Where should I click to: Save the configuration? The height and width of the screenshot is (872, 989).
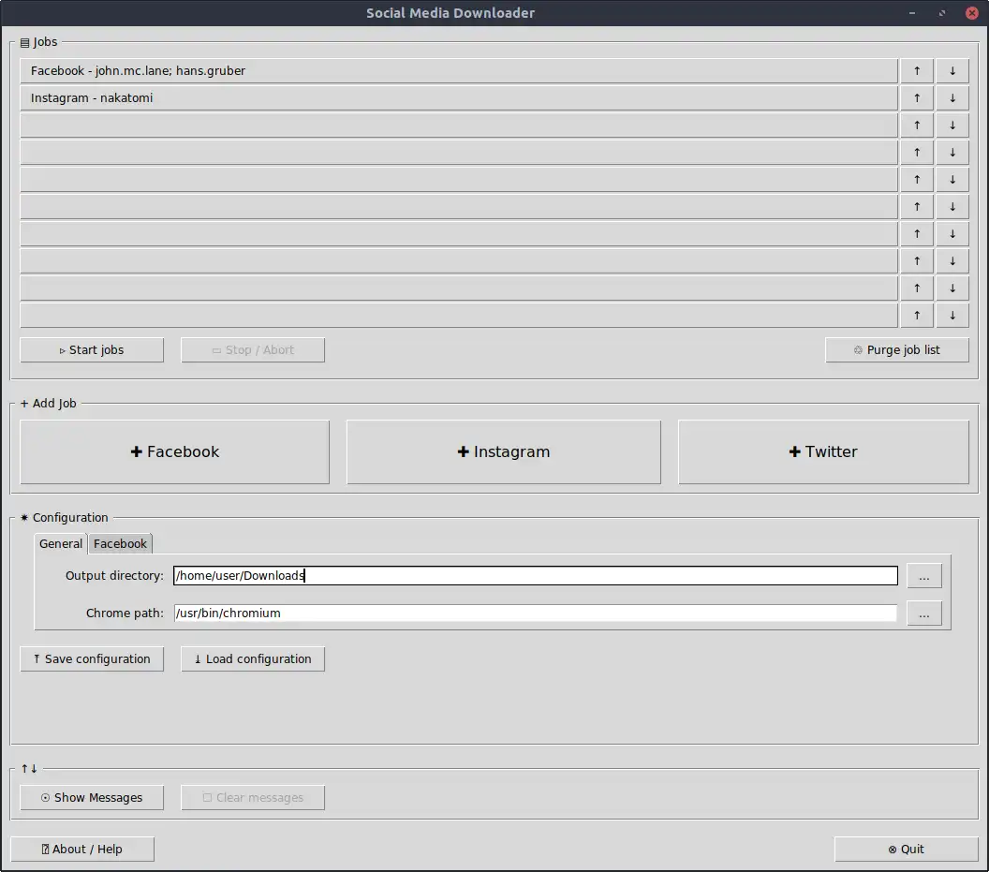tap(92, 659)
